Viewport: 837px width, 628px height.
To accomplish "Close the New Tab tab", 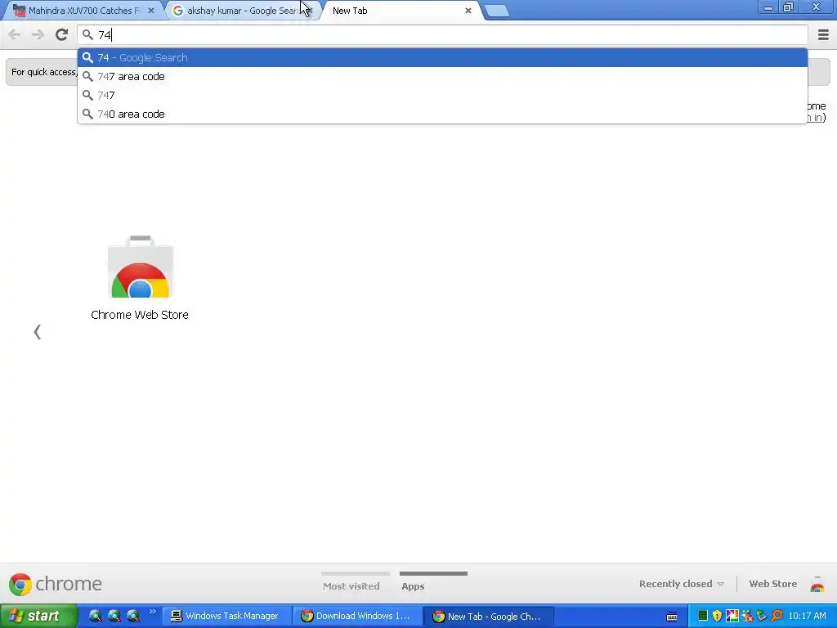I will 468,11.
